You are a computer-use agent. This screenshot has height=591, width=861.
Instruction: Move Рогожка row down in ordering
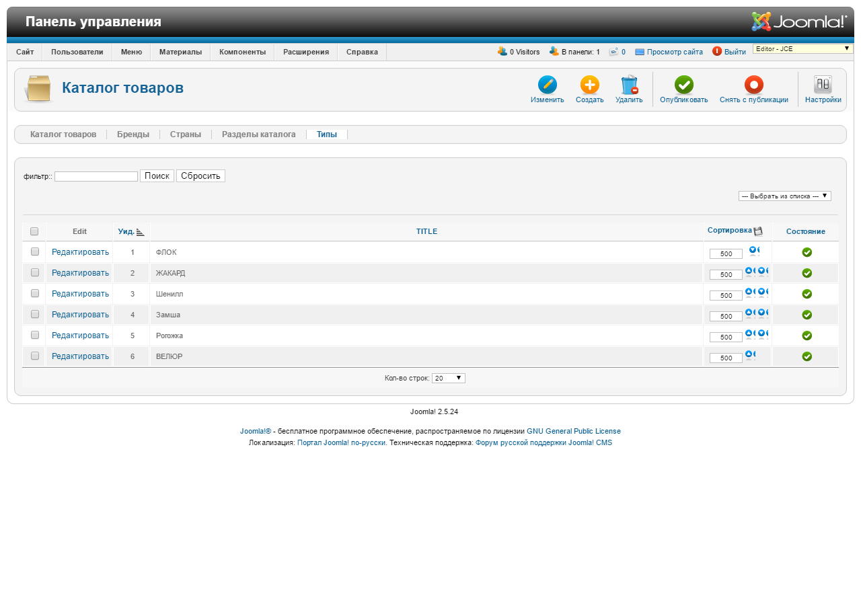[763, 334]
